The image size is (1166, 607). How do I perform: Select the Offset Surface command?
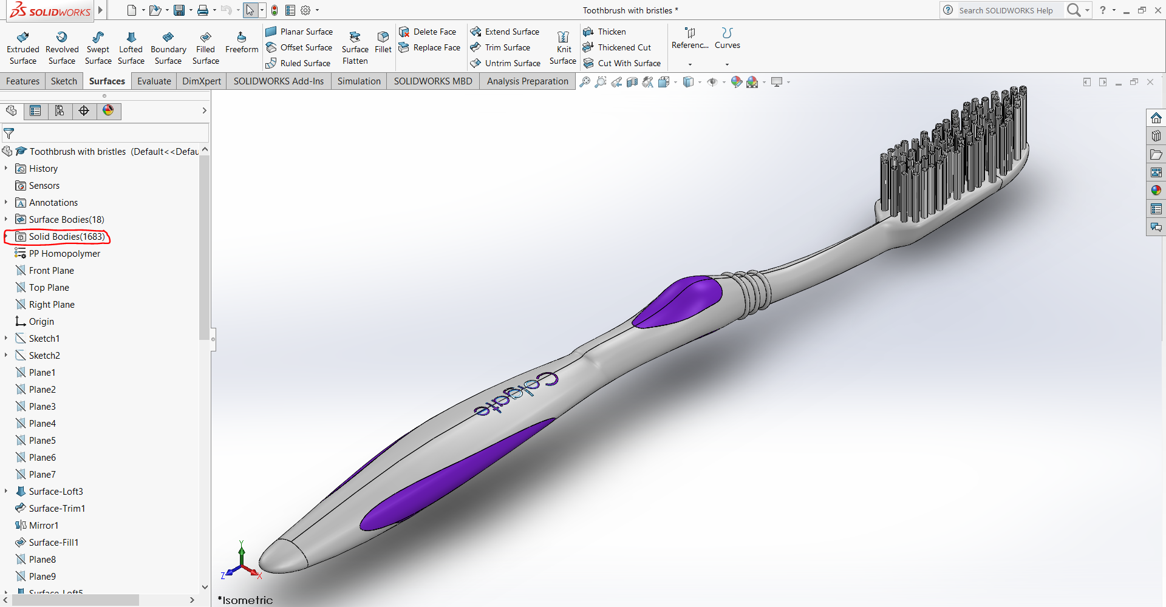299,47
